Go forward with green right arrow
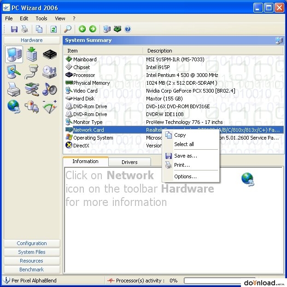Image resolution: width=287 pixels, height=287 pixels. [x=93, y=29]
